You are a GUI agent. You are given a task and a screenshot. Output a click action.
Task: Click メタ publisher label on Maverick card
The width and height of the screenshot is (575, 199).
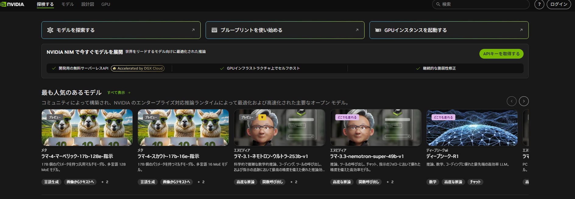pos(44,150)
